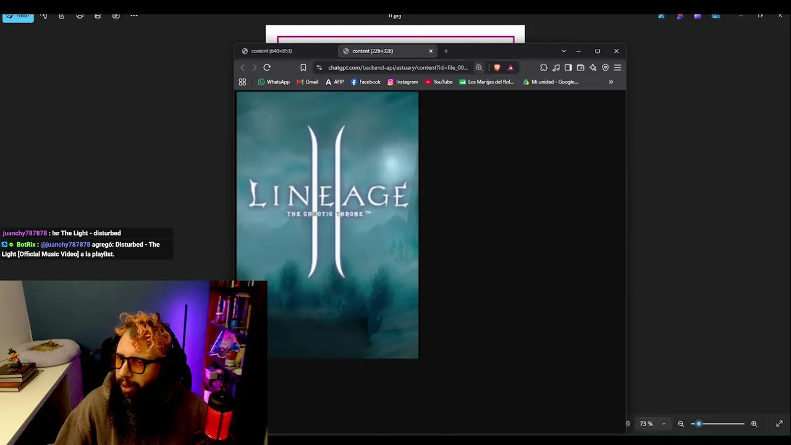The image size is (791, 445).
Task: Open the YouTube bookmark
Action: click(439, 82)
